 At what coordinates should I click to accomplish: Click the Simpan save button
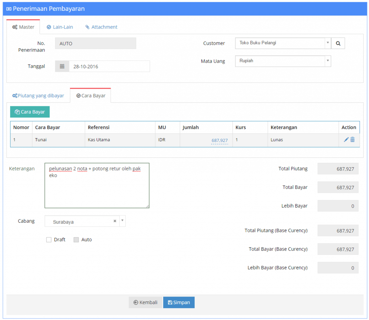click(179, 302)
